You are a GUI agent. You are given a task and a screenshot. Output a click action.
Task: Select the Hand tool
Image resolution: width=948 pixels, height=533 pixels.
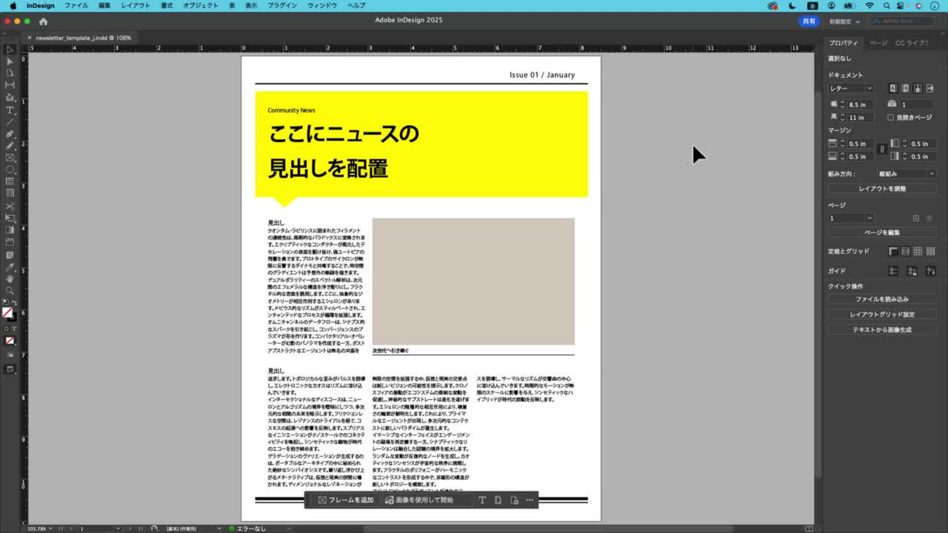coord(9,279)
